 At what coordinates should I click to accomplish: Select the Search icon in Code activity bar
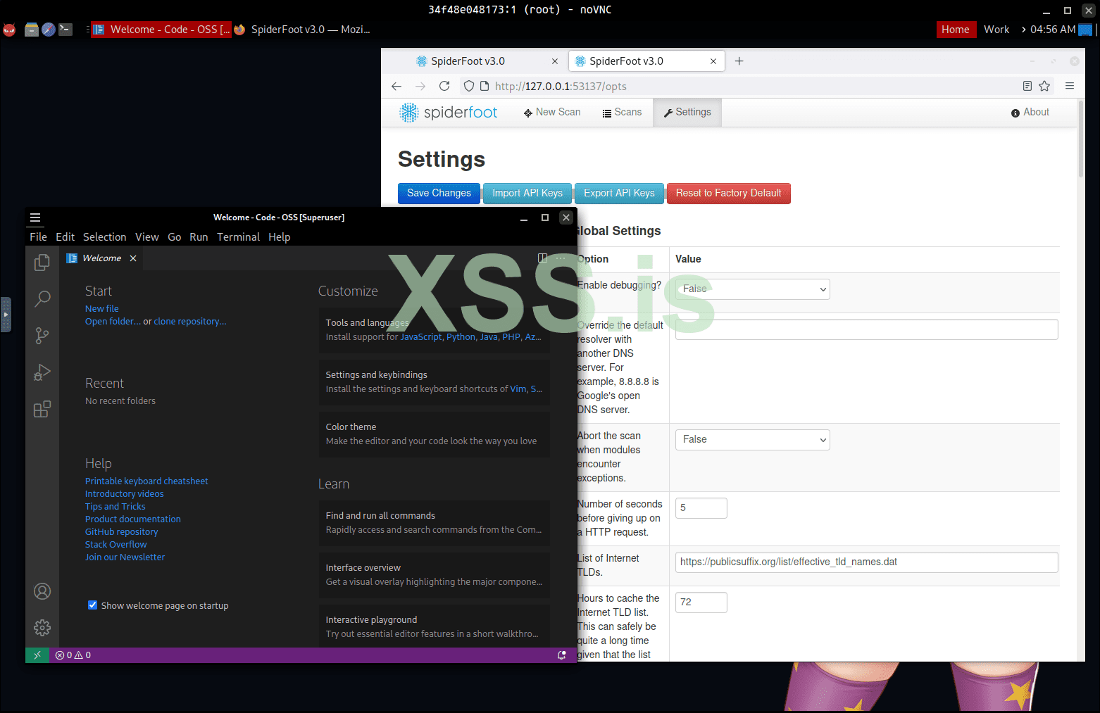point(42,298)
